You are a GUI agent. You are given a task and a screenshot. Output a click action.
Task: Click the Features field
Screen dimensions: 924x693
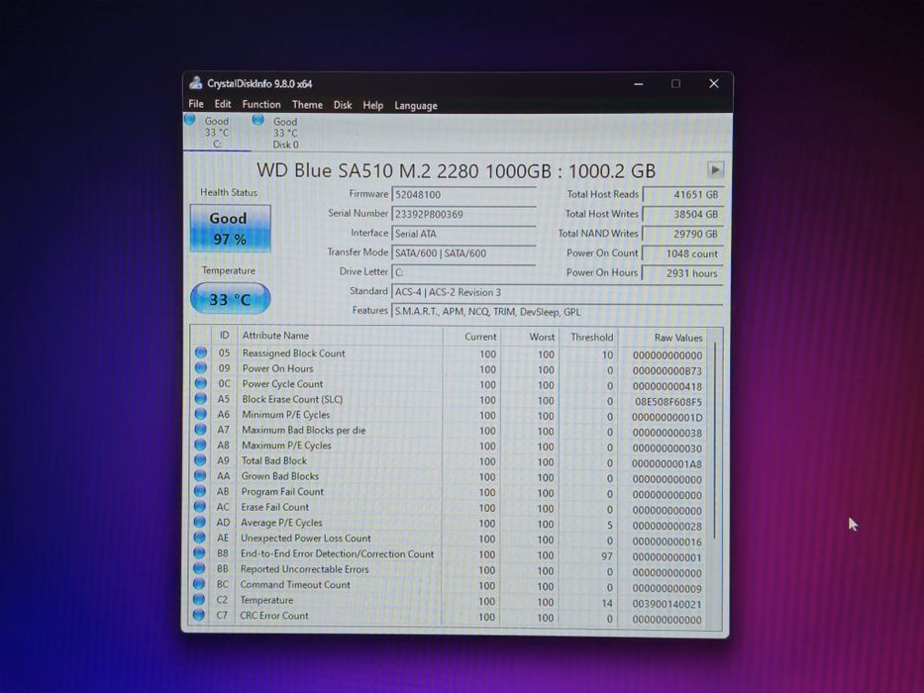coord(558,312)
